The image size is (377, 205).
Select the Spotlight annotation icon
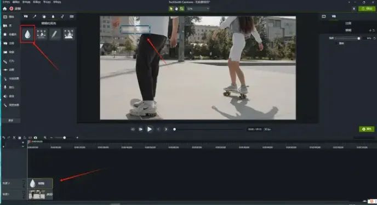pyautogui.click(x=42, y=34)
